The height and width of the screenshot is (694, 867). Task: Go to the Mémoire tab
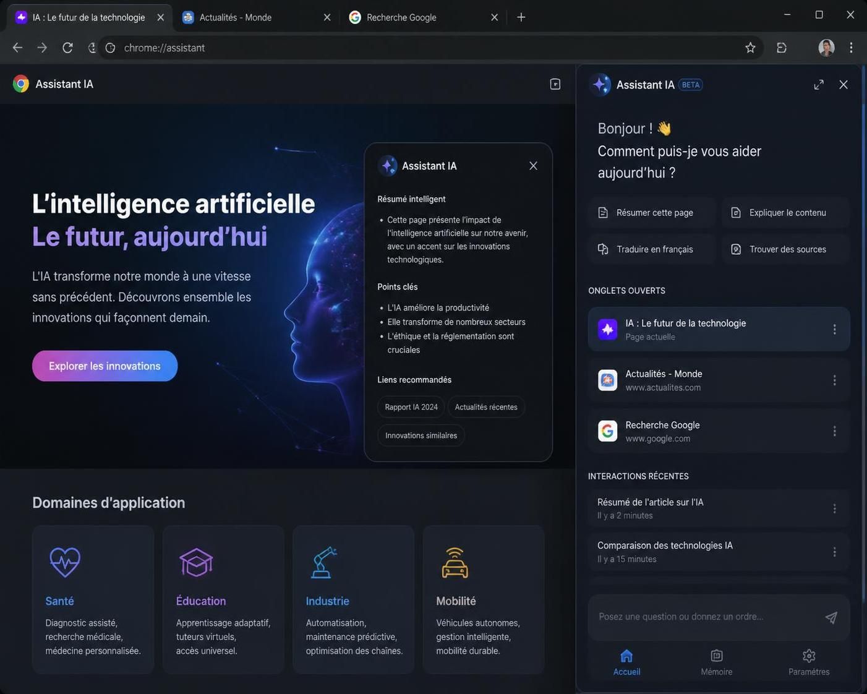717,662
